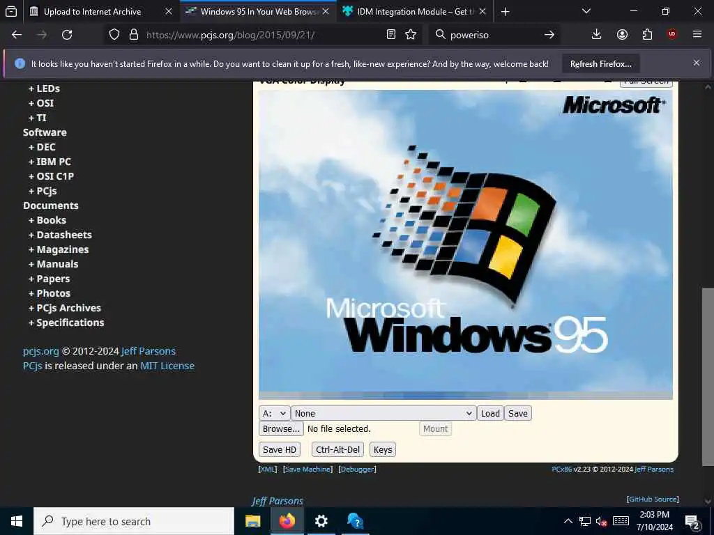Open File Explorer from taskbar
The image size is (714, 535).
pos(252,521)
